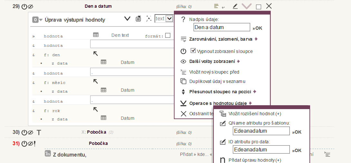Open 'Zarovnávání, zalomení, barva' submenu
The image size is (351, 163).
pyautogui.click(x=221, y=39)
